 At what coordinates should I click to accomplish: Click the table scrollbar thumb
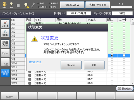pyautogui.click(x=132, y=23)
